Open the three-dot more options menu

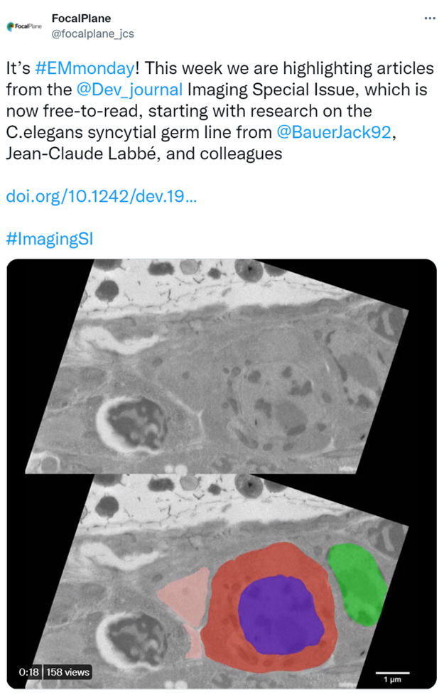[x=429, y=18]
